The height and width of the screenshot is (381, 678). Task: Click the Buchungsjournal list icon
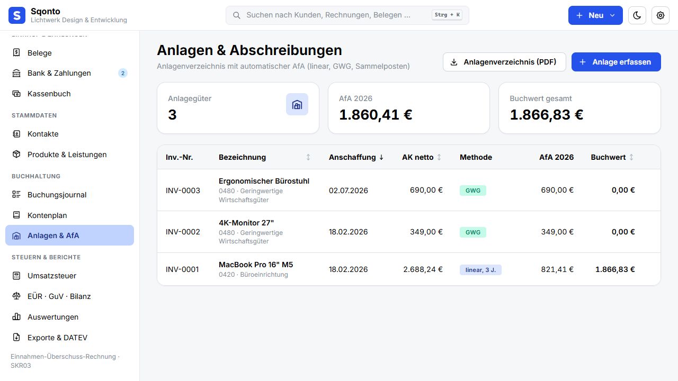(16, 195)
